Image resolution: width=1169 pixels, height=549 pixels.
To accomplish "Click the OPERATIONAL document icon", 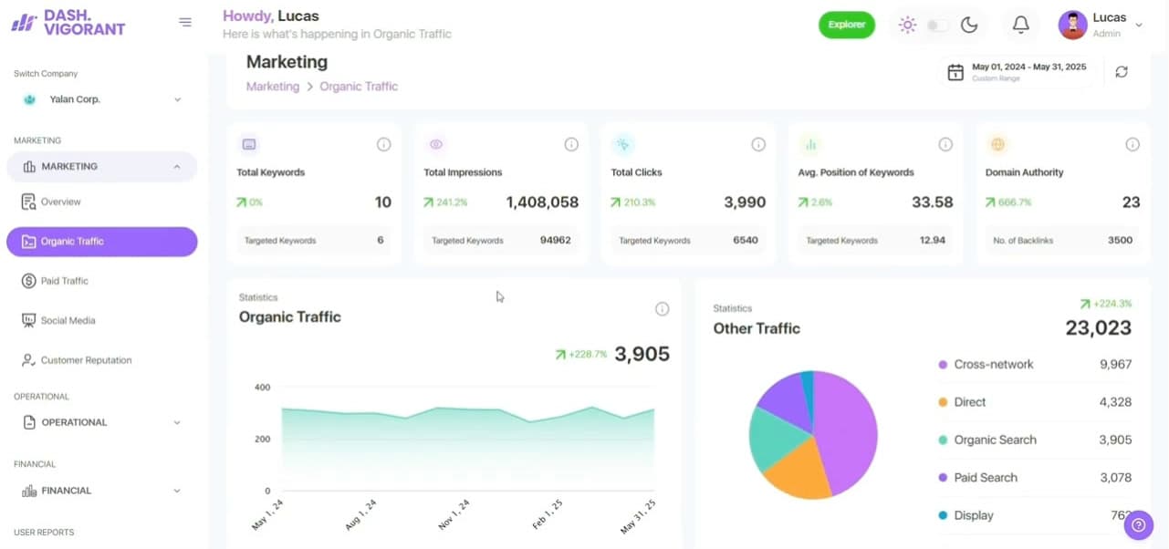I will [28, 422].
